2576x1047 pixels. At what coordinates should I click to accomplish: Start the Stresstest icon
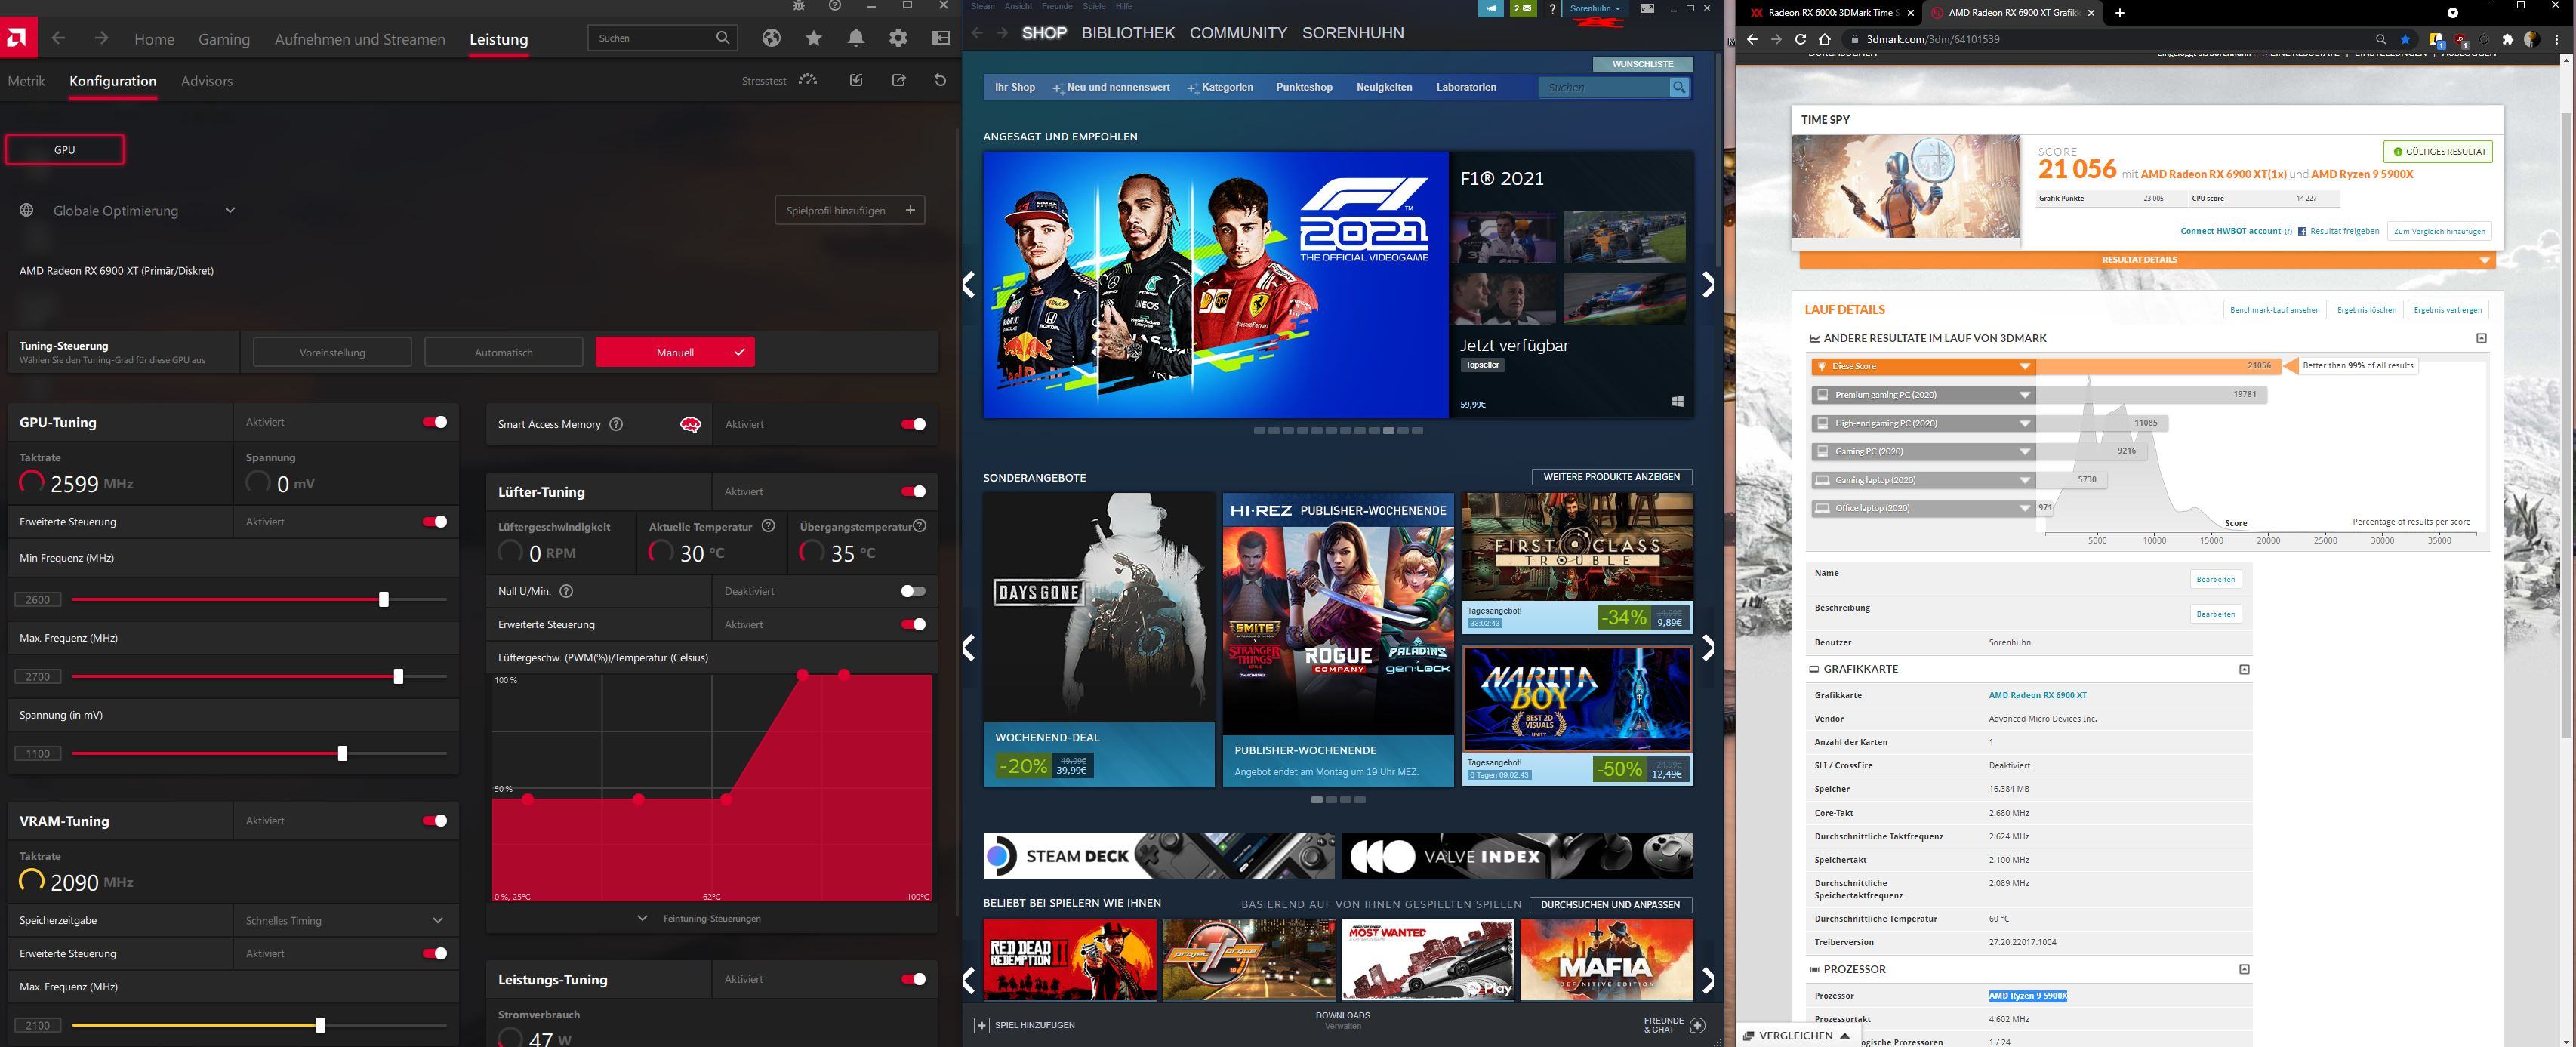808,80
